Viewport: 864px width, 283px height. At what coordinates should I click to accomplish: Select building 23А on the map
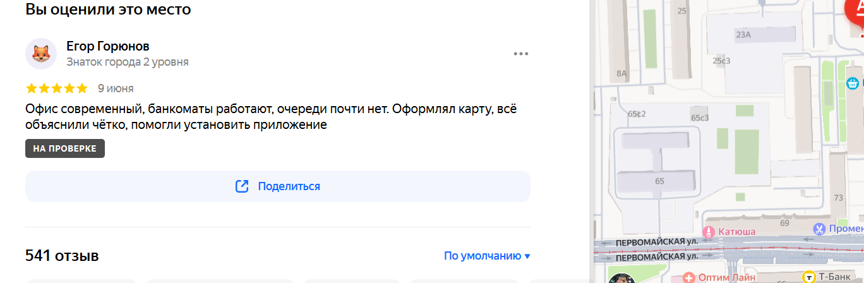[743, 35]
